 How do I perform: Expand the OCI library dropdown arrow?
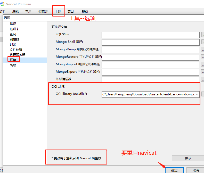coord(197,95)
